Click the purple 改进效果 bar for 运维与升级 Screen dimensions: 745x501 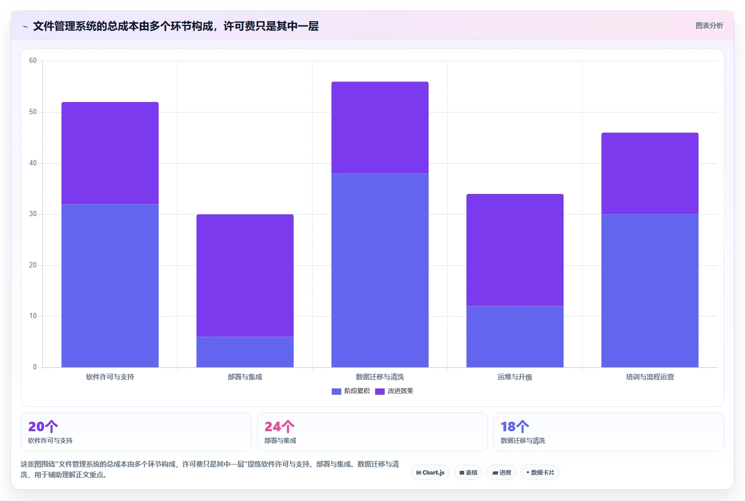(515, 250)
